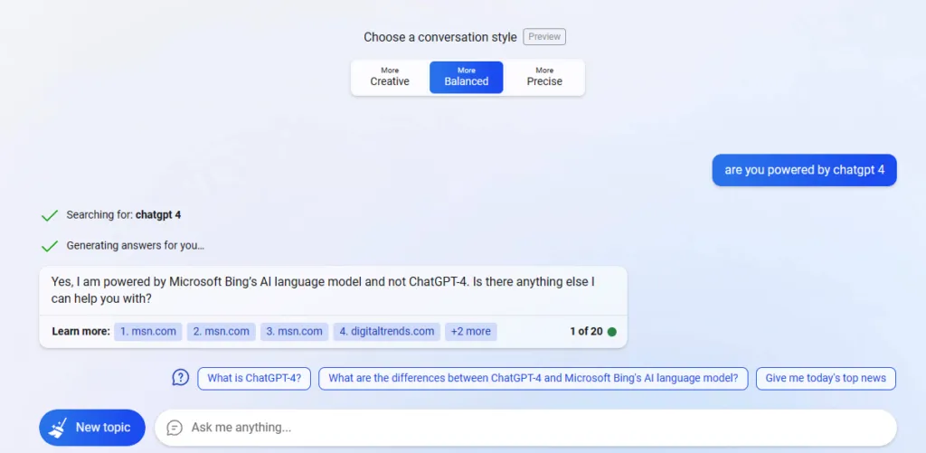
Task: Select the More Balanced conversation style
Action: (467, 77)
